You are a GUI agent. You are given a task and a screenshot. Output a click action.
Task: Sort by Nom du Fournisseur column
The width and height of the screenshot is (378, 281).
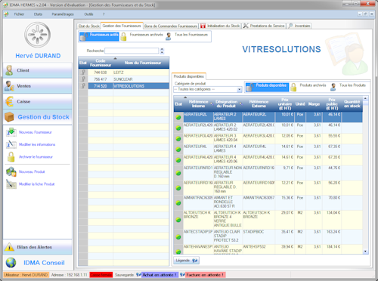(x=143, y=63)
